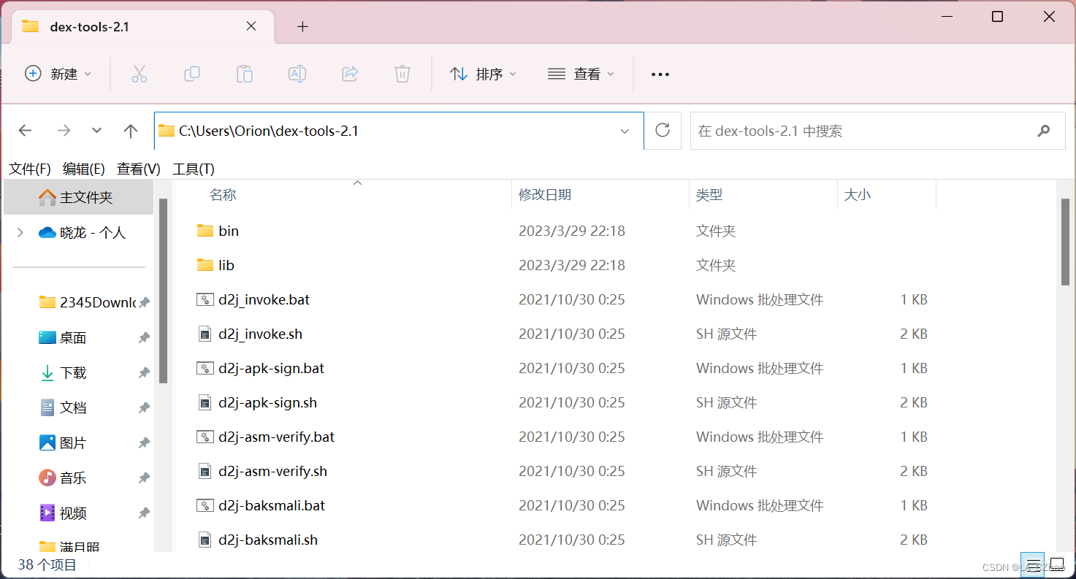Open the three-dot more options menu
Viewport: 1076px width, 579px height.
pyautogui.click(x=660, y=74)
